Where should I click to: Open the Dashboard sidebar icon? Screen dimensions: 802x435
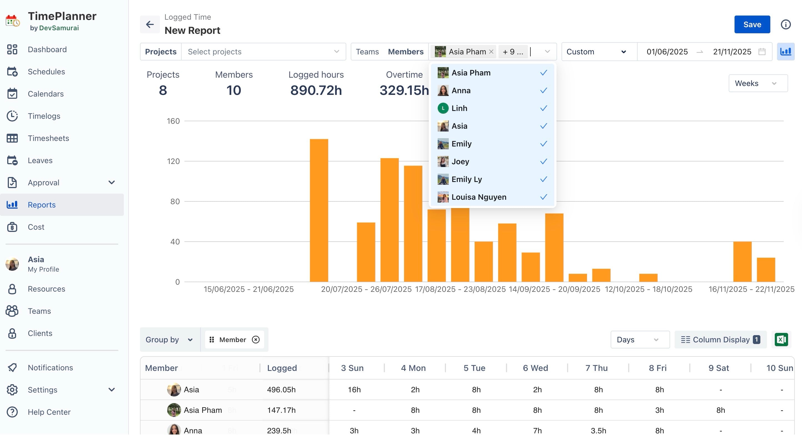point(12,49)
